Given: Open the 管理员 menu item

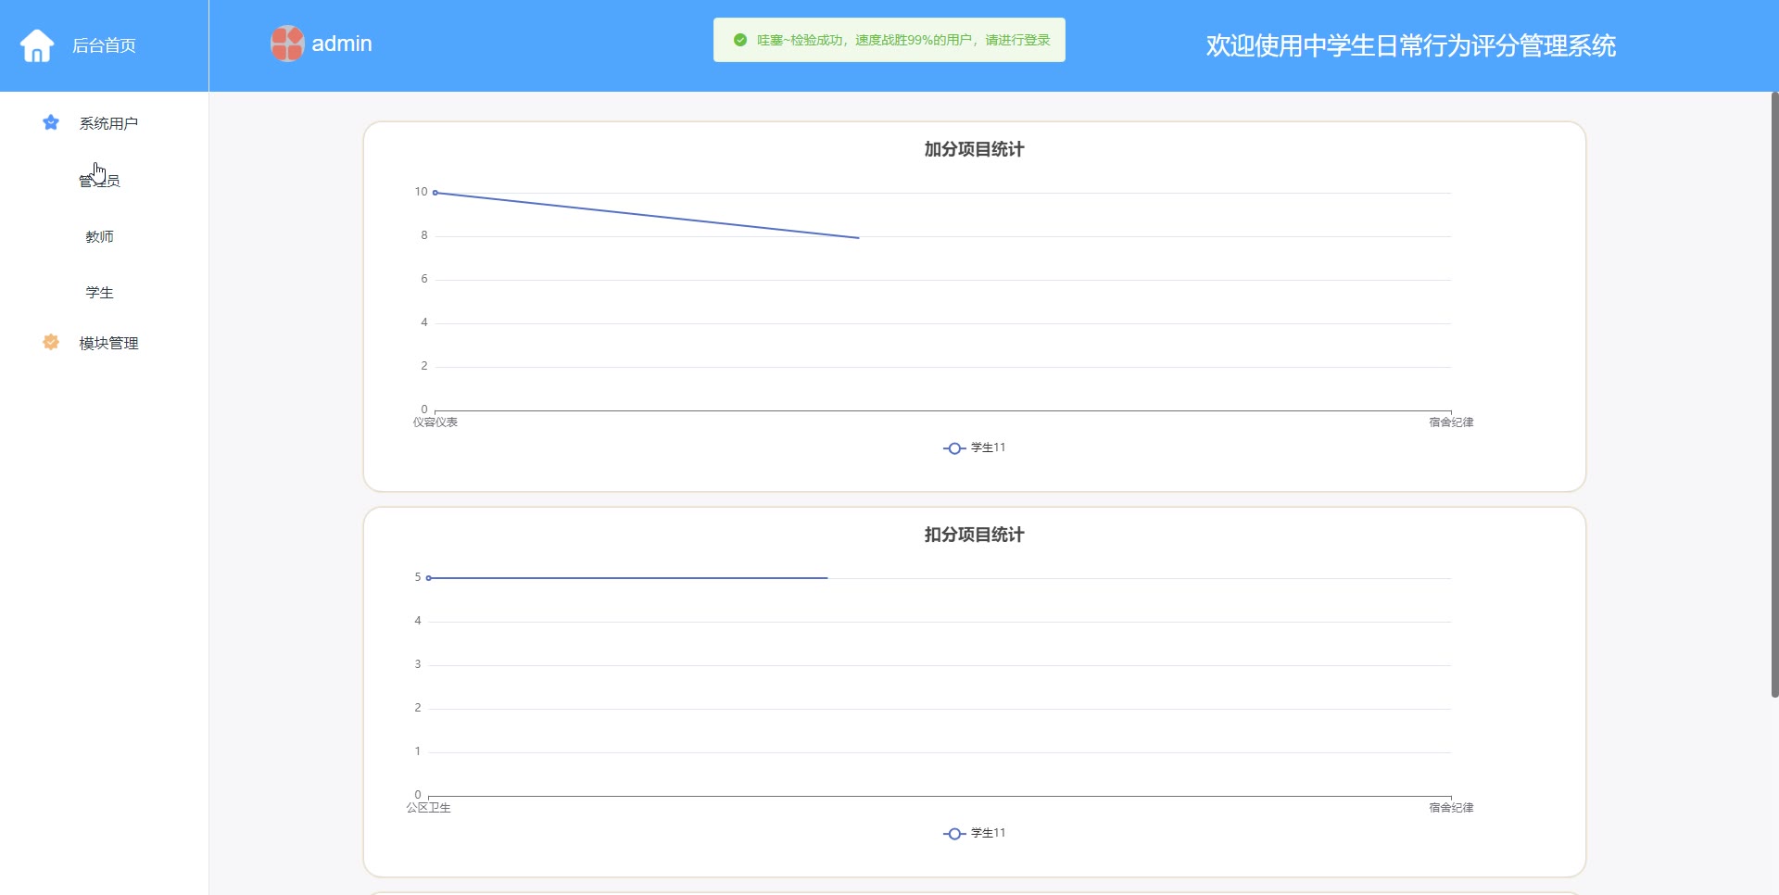Looking at the screenshot, I should pos(99,181).
